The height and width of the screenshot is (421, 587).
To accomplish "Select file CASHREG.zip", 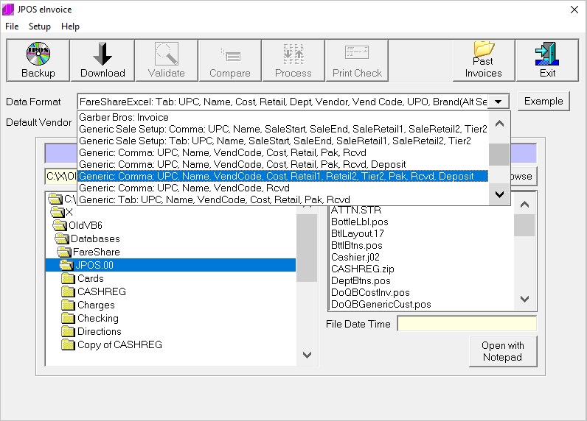I will tap(363, 269).
